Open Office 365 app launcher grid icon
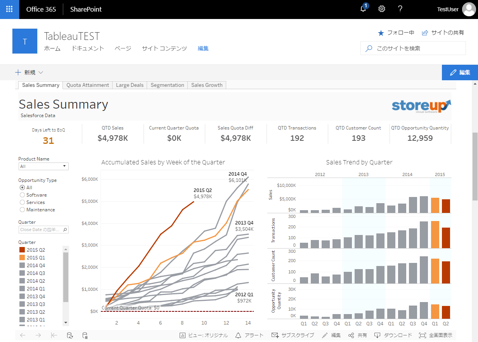The image size is (478, 342). [9, 9]
